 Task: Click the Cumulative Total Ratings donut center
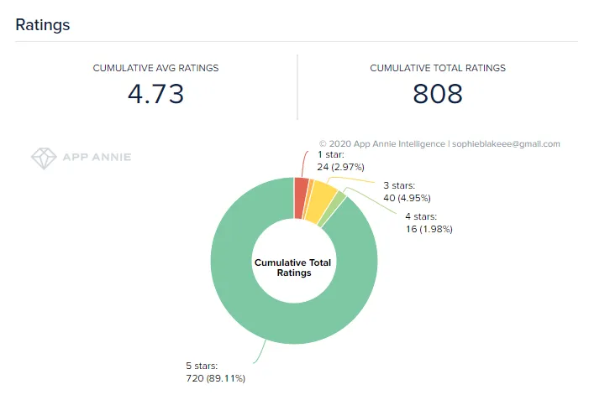point(293,268)
